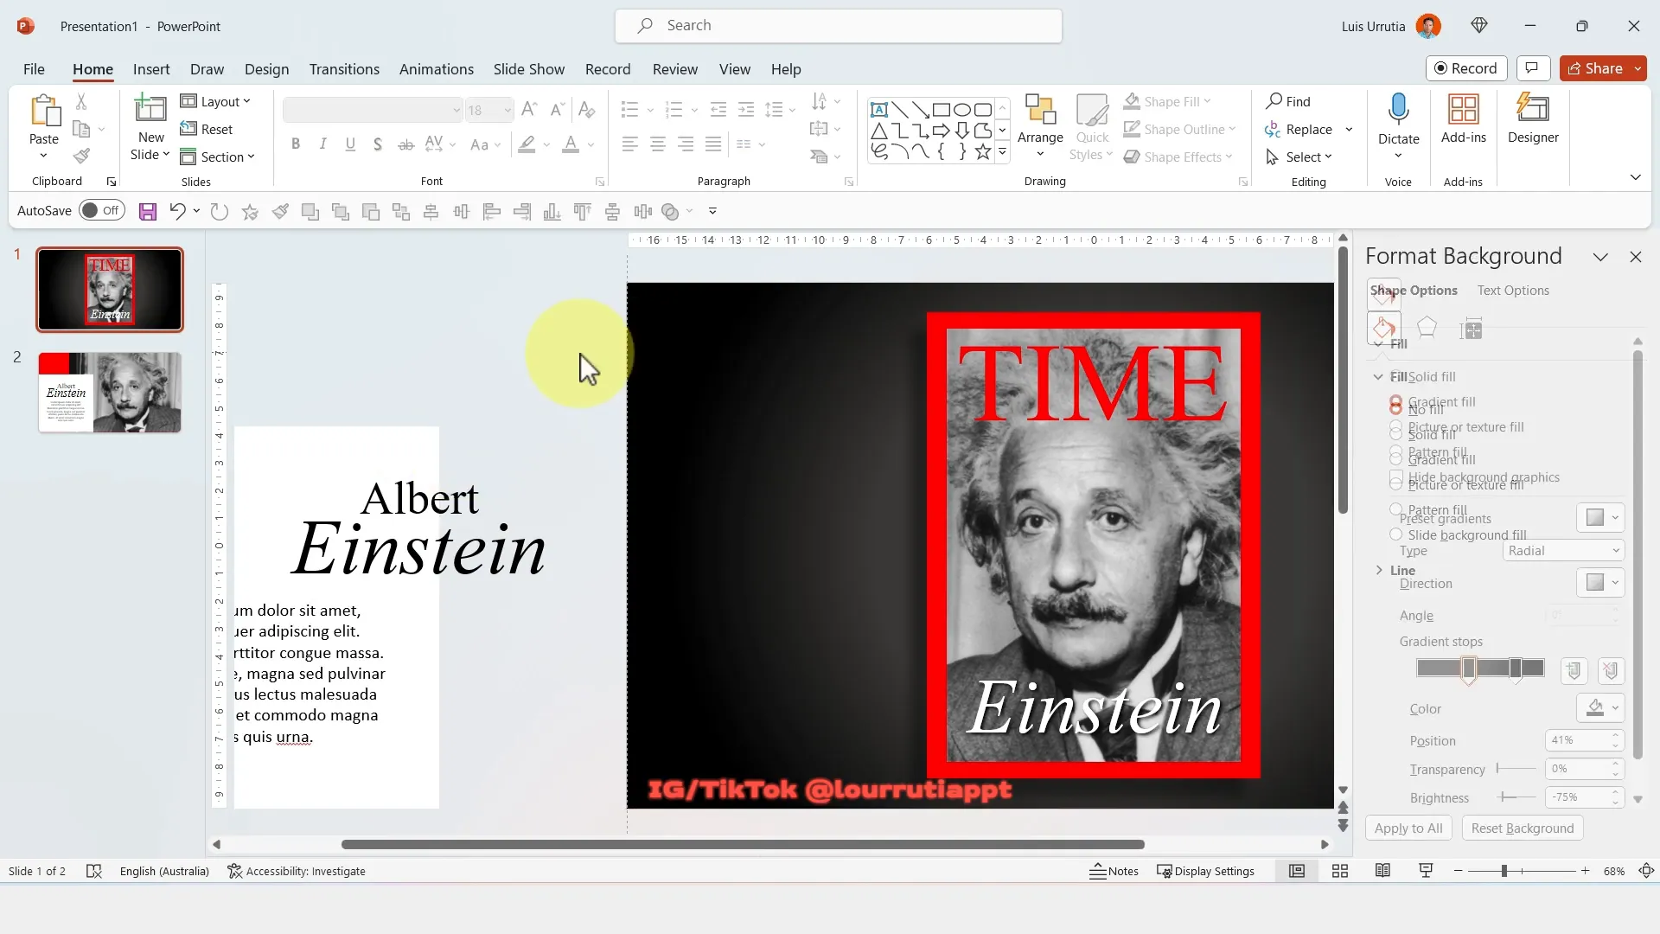Reset the slide layout with Reset

[x=207, y=129]
